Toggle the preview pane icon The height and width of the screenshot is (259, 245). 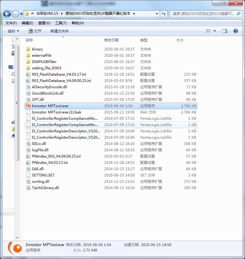click(225, 31)
